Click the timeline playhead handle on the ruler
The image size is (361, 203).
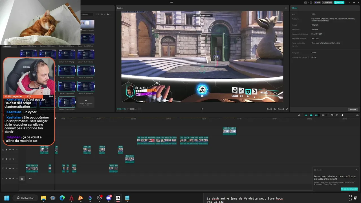55,118
